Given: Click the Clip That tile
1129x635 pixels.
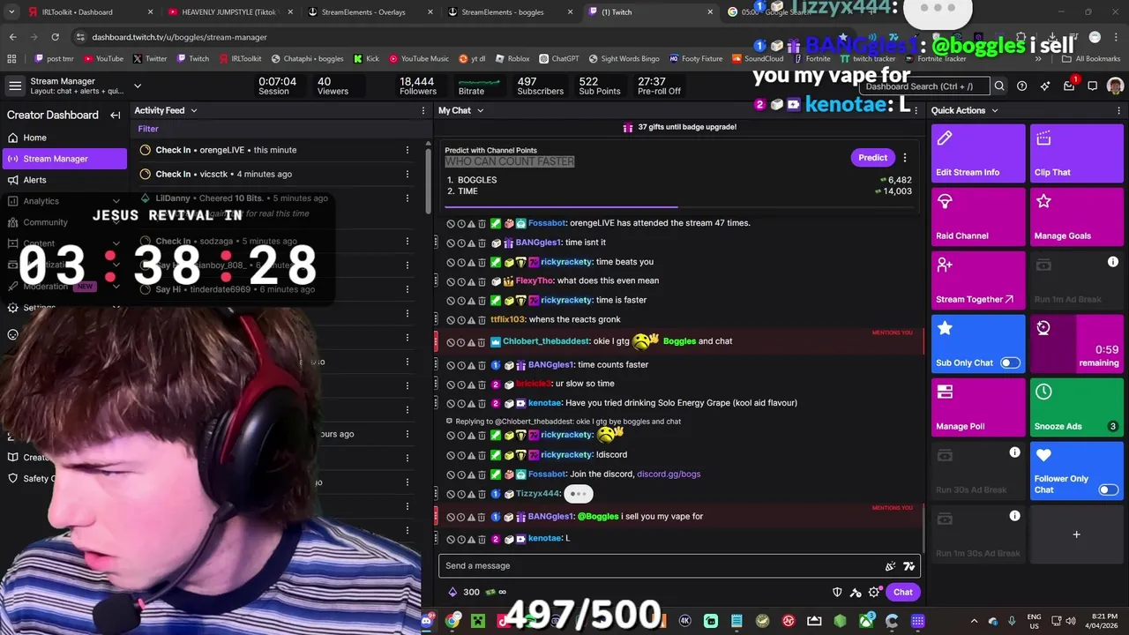Looking at the screenshot, I should [1077, 153].
